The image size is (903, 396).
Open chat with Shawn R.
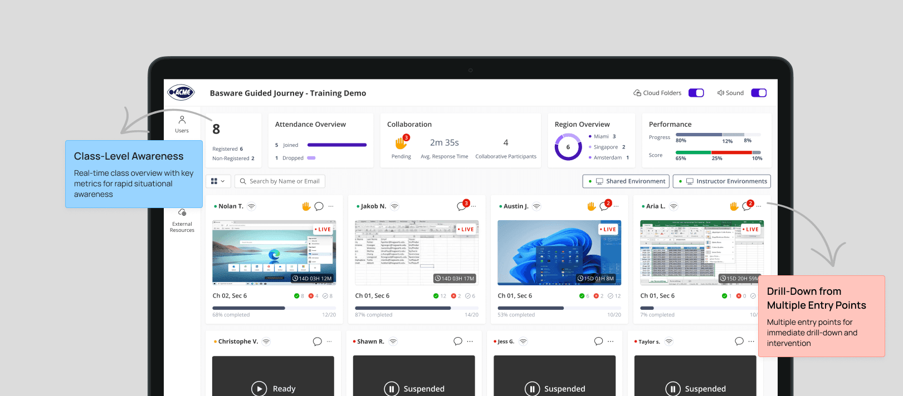pyautogui.click(x=458, y=341)
